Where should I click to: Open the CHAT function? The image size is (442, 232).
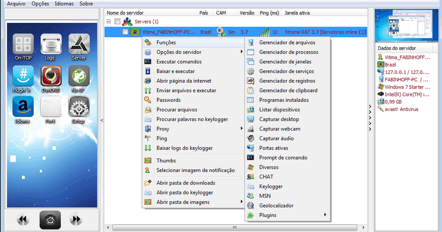click(x=287, y=177)
